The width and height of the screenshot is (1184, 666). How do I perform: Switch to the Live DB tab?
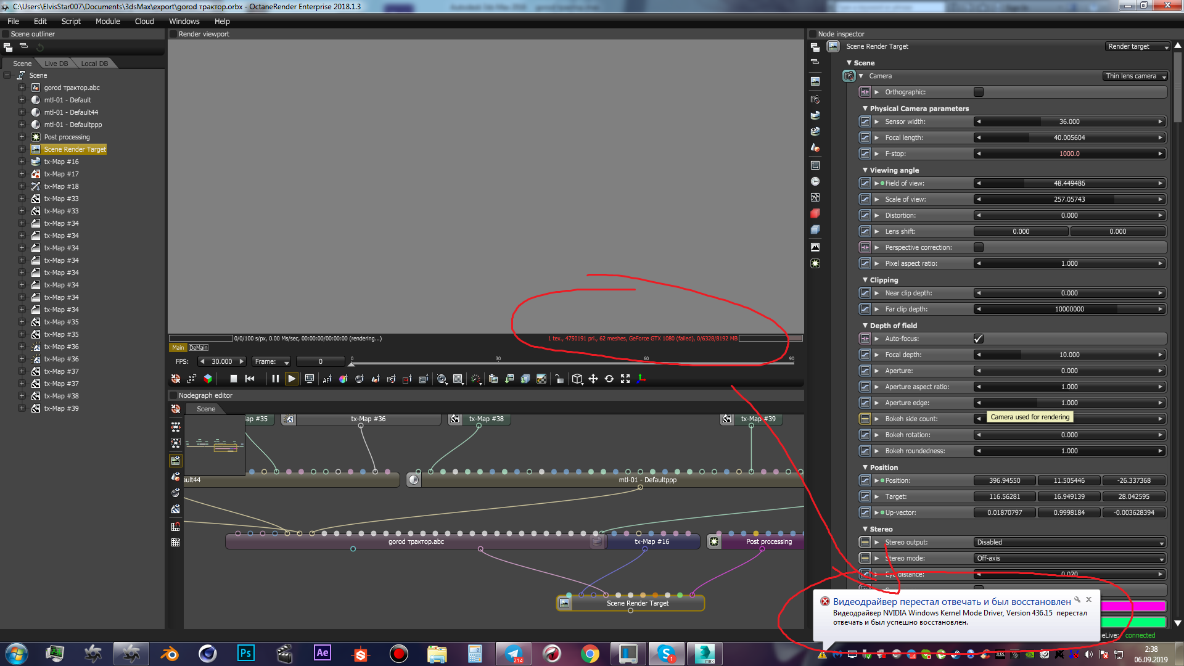(56, 64)
